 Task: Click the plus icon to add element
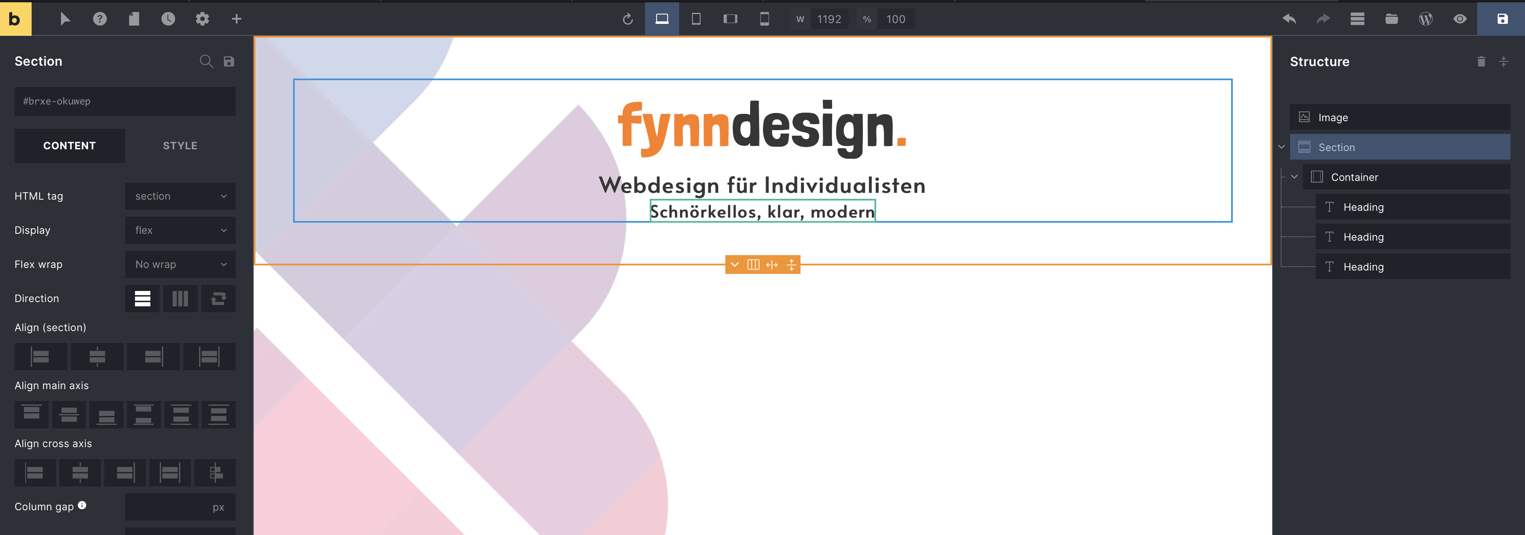coord(236,19)
